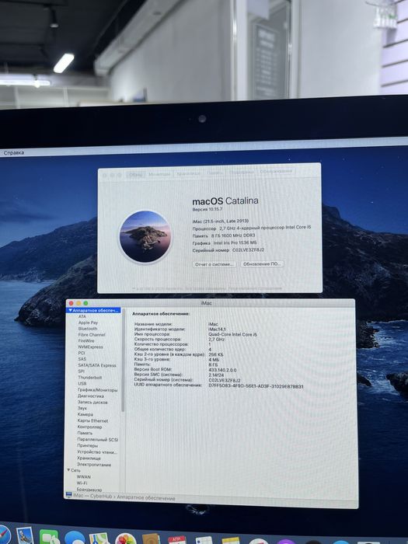Select ATA in the hardware sidebar
The height and width of the screenshot is (544, 408).
click(82, 316)
